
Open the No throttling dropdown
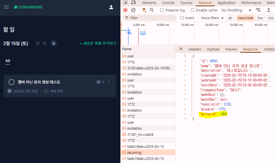tap(236, 10)
